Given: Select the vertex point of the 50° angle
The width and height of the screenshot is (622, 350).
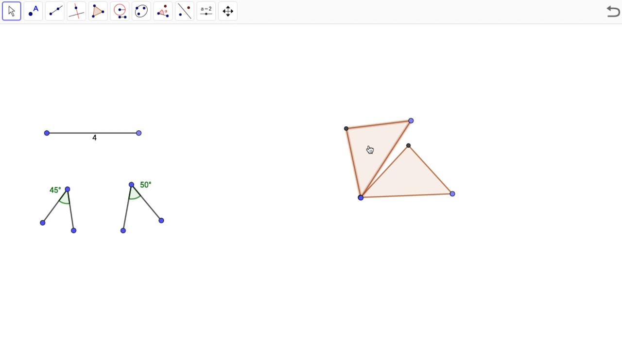Looking at the screenshot, I should tap(131, 185).
